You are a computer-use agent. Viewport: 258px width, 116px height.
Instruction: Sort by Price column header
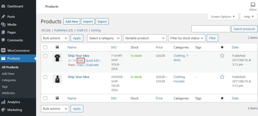[159, 47]
